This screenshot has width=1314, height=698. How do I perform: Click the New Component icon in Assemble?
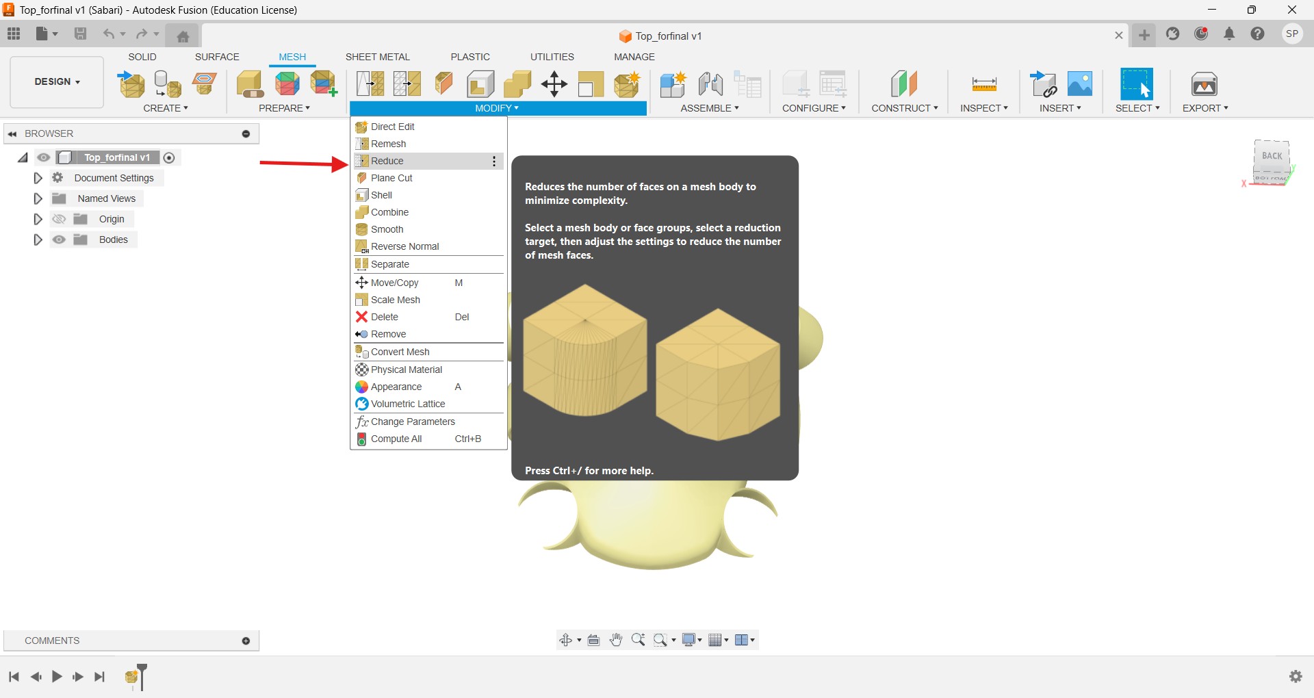pos(673,84)
